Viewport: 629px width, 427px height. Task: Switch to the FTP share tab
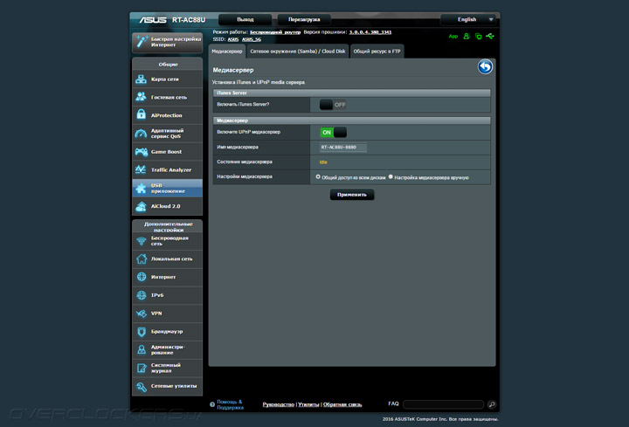pyautogui.click(x=376, y=52)
